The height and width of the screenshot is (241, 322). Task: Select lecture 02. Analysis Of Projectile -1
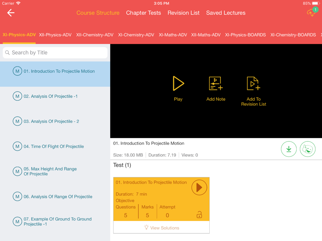[51, 96]
